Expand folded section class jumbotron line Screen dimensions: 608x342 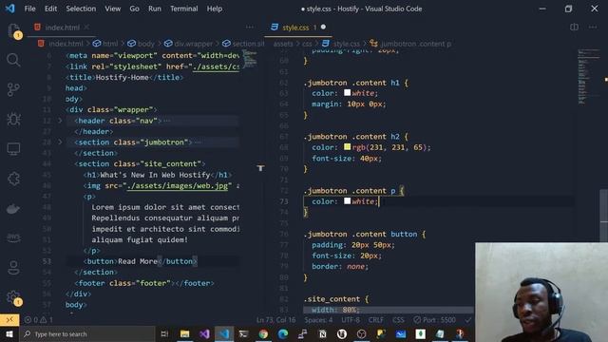(x=60, y=142)
